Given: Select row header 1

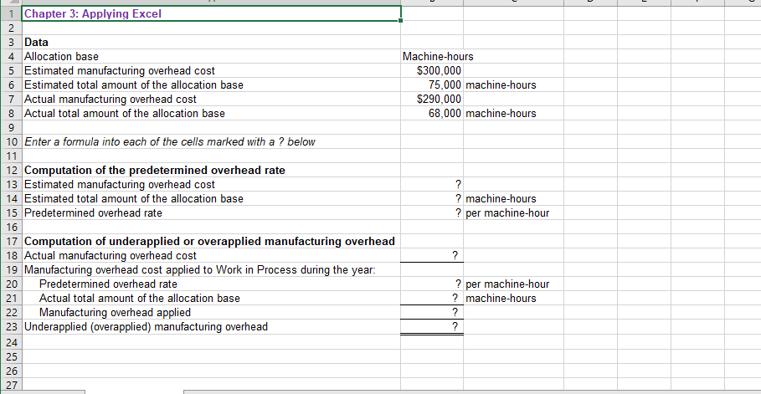Looking at the screenshot, I should [11, 13].
